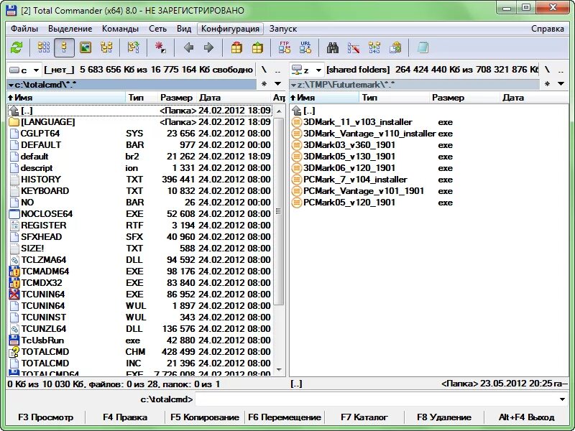Toggle the full details view icon
Viewport: 575px width, 431px height.
64,47
